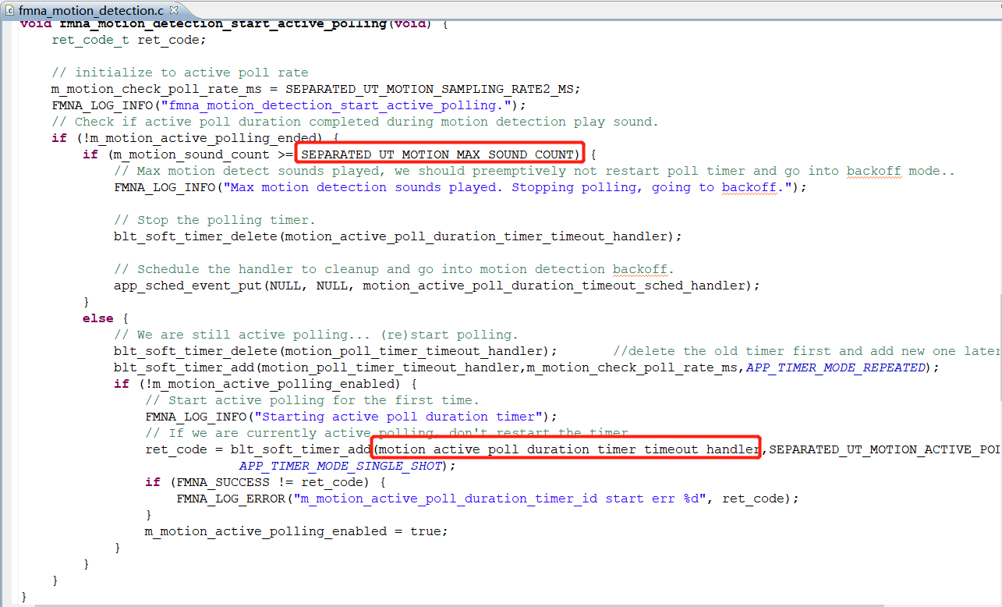Click the boxed motion_active_poll_duration_timer_timeout_handler argument
The height and width of the screenshot is (607, 1002).
click(566, 449)
